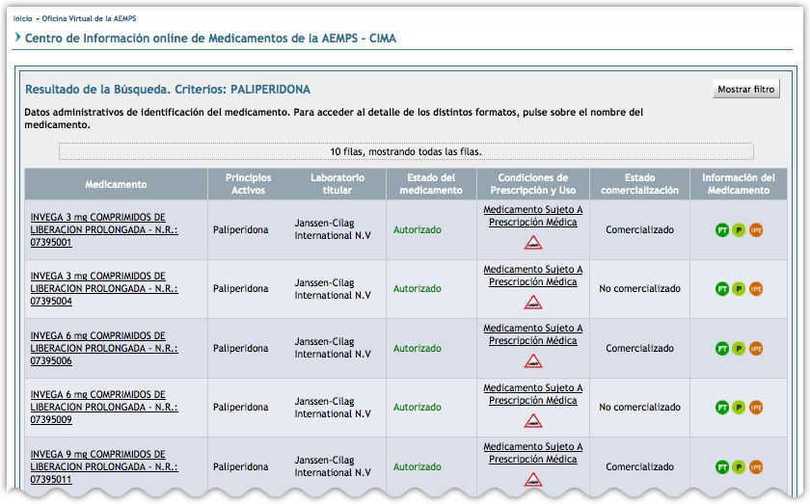Click FT icon in the 07395006 row

click(722, 349)
